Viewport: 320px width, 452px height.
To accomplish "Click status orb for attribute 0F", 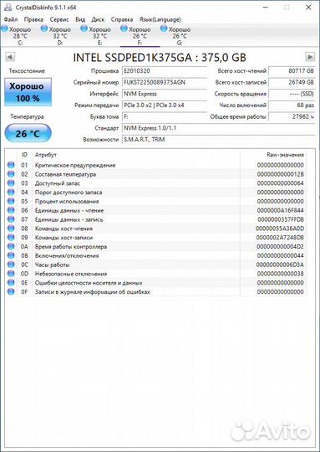I will point(11,292).
